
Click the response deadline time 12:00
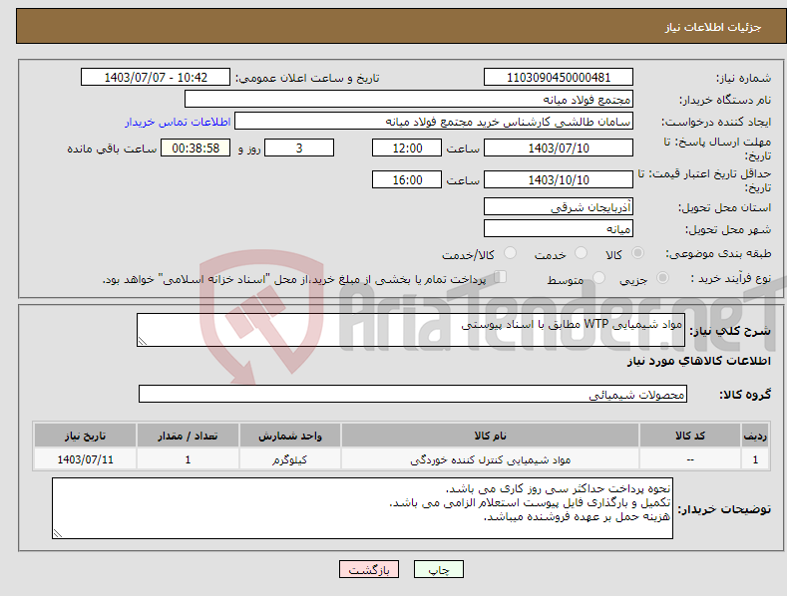(407, 148)
